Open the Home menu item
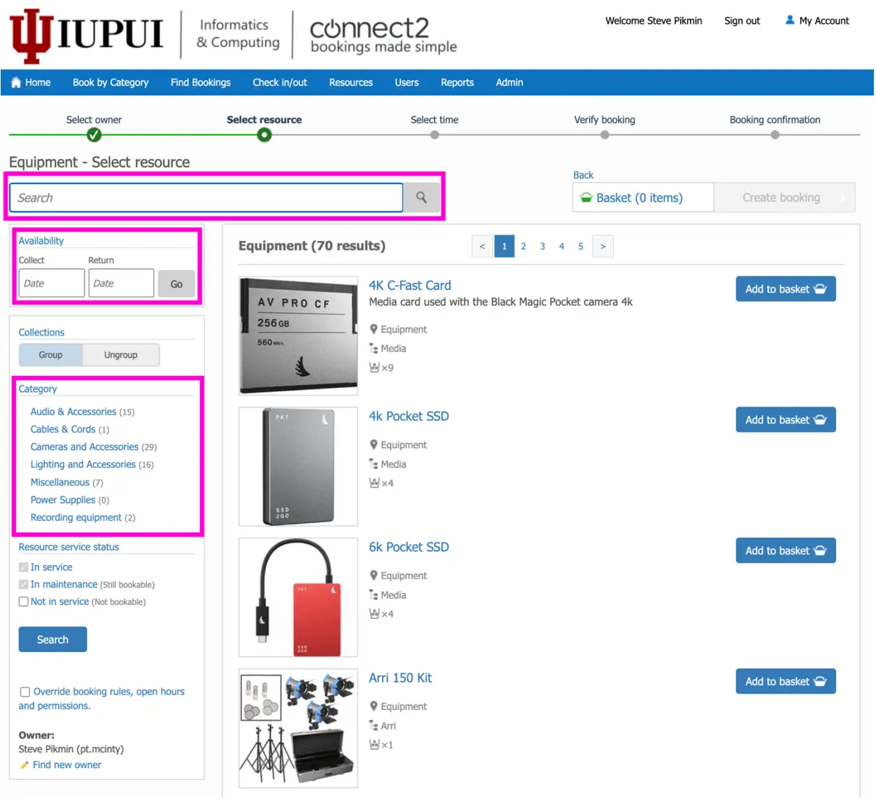 click(x=31, y=83)
